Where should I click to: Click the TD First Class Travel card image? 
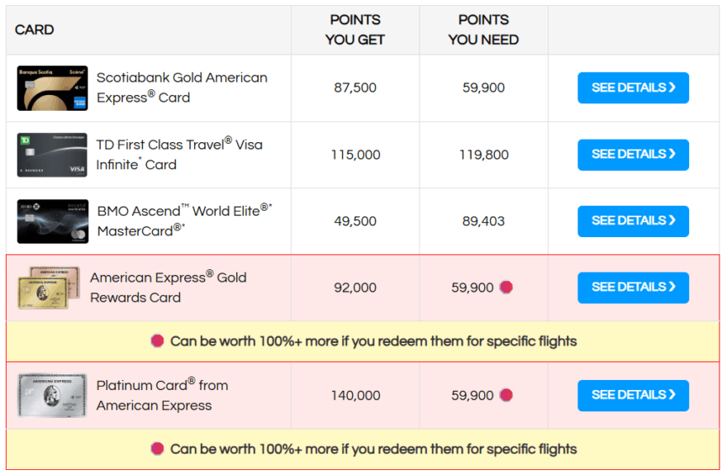[x=52, y=154]
